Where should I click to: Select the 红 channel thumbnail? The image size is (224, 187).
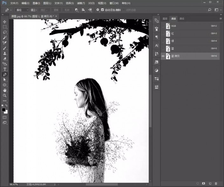tap(168, 34)
